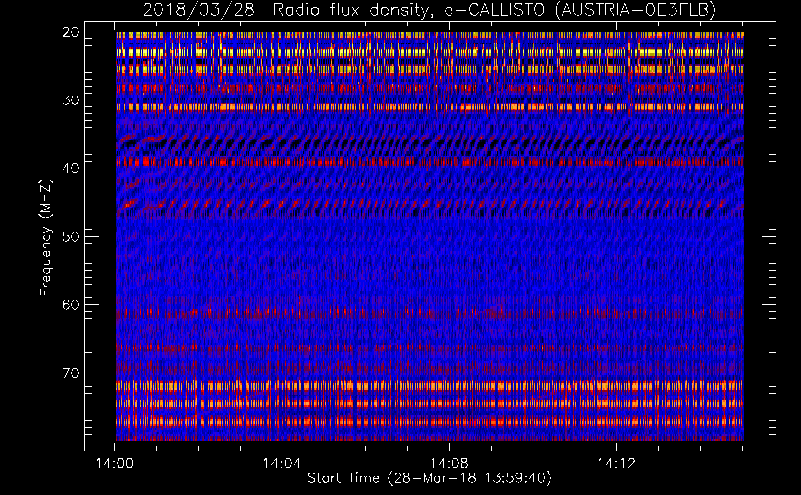Screen dimensions: 801x495
Task: Click the 40 frequency tick label
Action: point(71,168)
